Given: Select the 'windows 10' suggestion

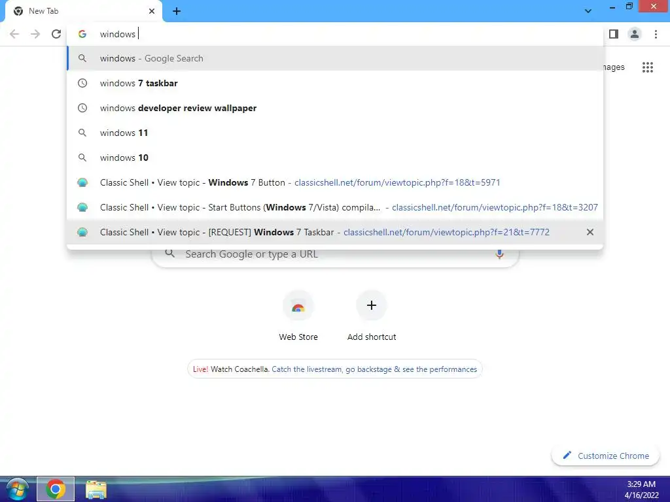Looking at the screenshot, I should [x=336, y=158].
